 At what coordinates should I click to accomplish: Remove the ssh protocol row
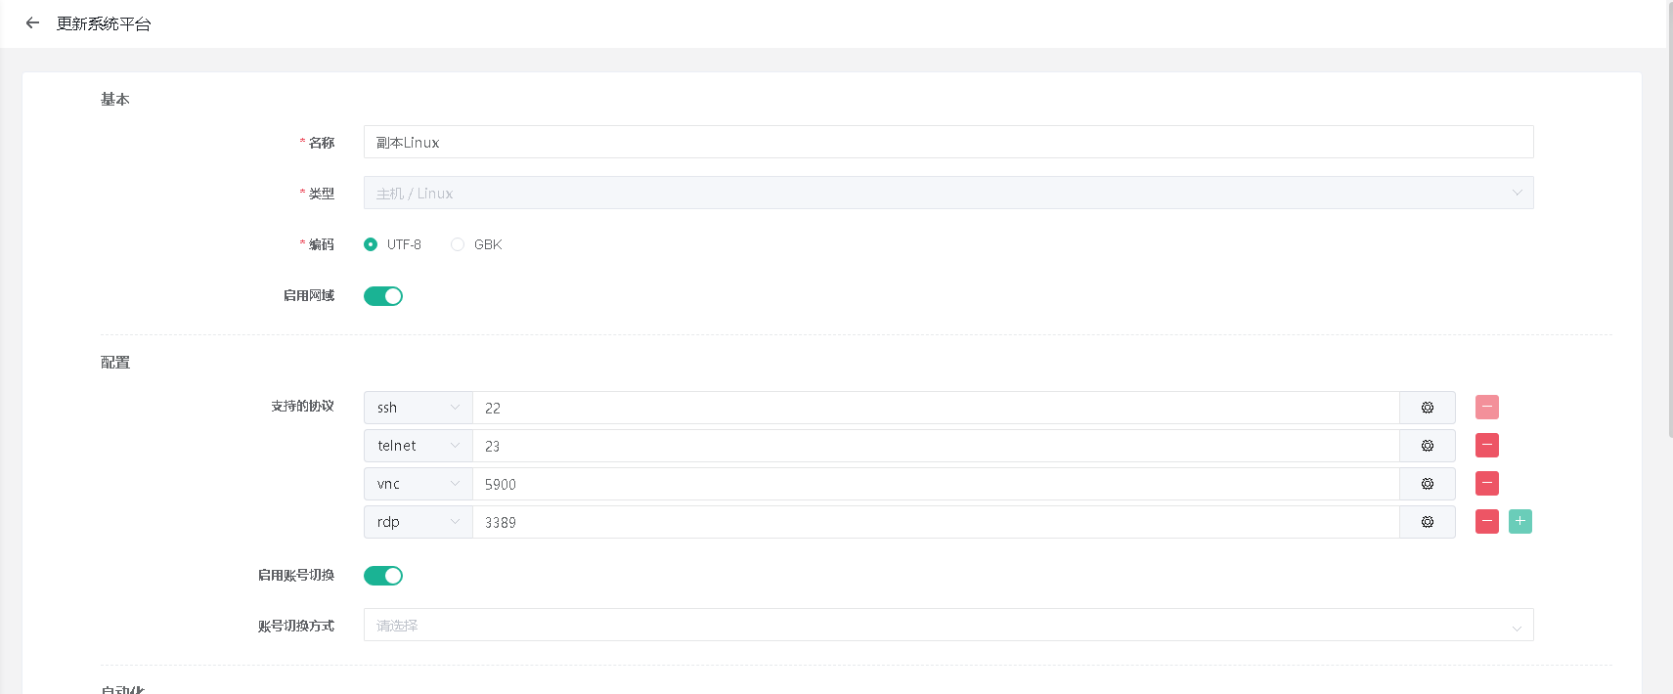1487,407
